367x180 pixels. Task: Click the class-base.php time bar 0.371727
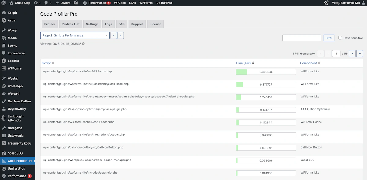(266, 84)
